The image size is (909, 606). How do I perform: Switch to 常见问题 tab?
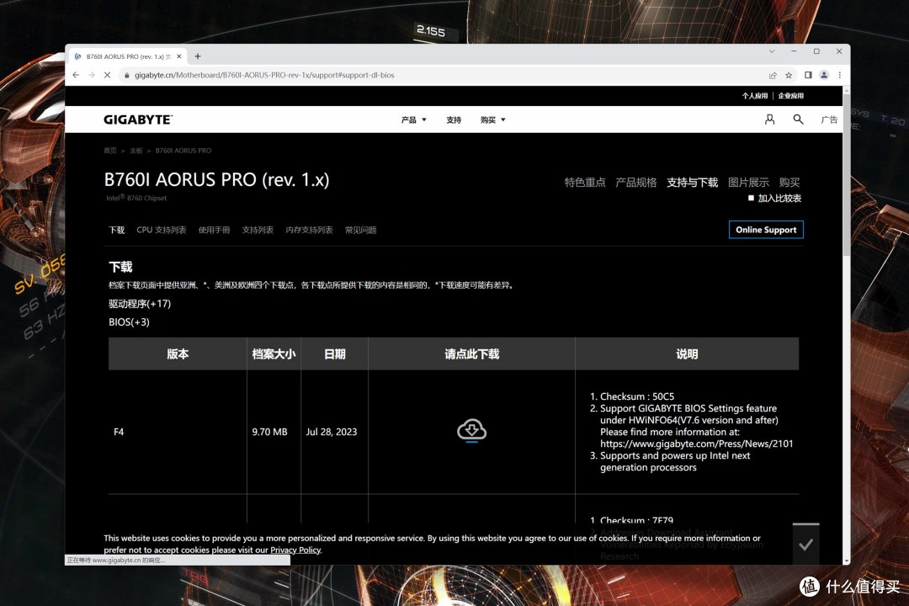coord(360,230)
